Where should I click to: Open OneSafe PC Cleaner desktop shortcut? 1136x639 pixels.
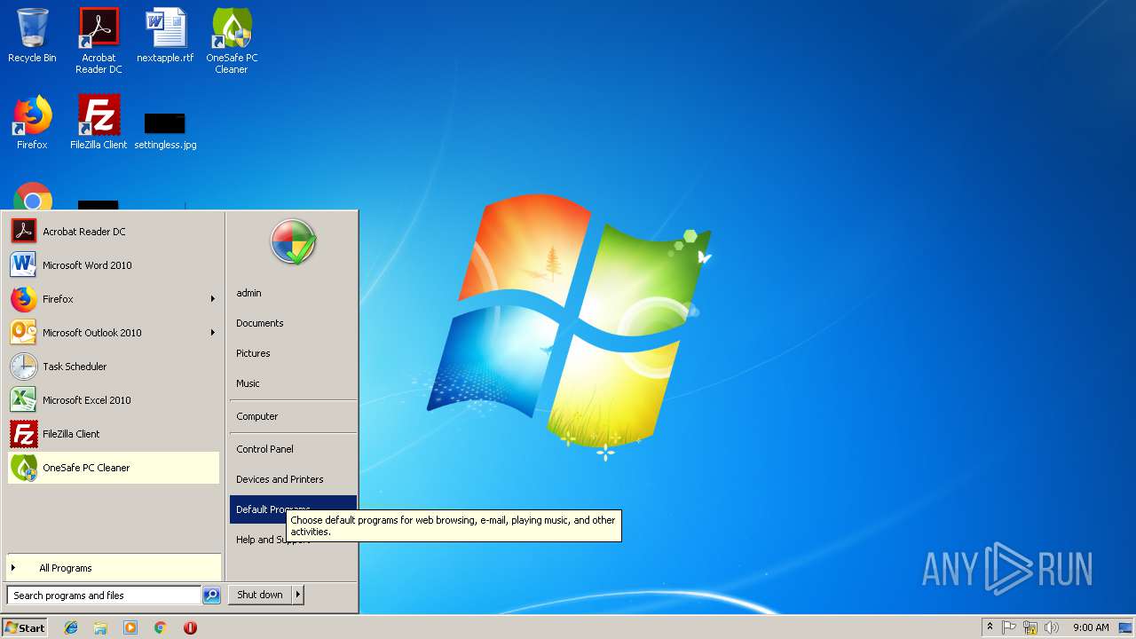232,41
